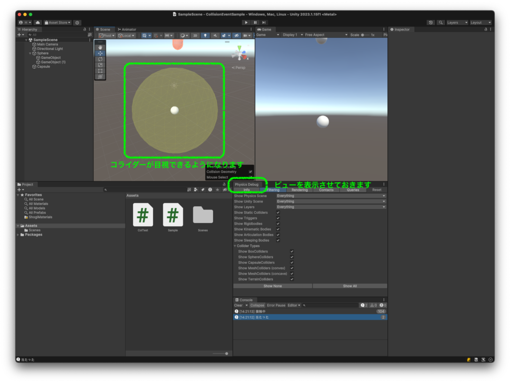Toggle Console Error Pause
The image size is (510, 383).
click(x=276, y=305)
